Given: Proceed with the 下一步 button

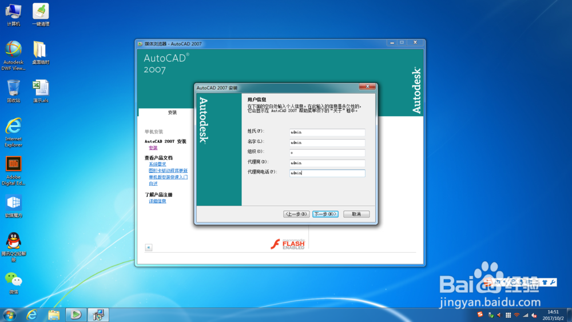Looking at the screenshot, I should (x=325, y=214).
